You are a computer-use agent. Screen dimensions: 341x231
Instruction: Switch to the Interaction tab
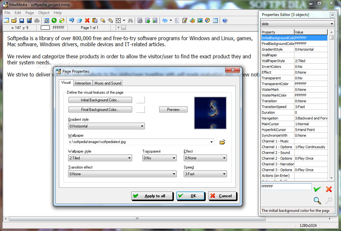coord(83,83)
